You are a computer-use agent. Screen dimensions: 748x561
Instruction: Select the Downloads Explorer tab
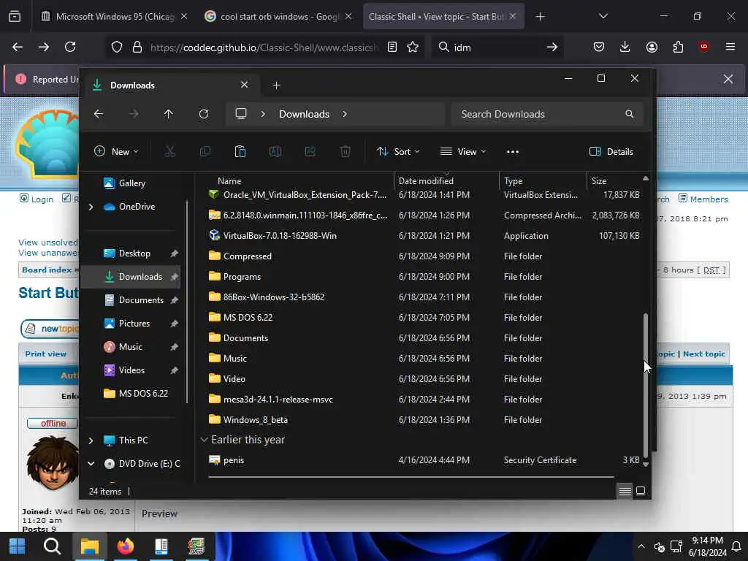(171, 85)
